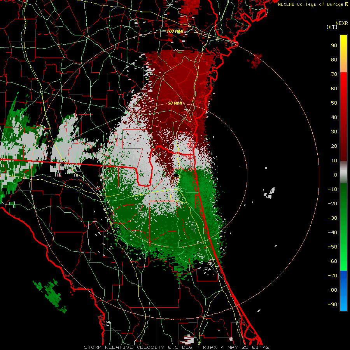
Task: Click the 50 value on the velocity scale
Action: (x=334, y=103)
